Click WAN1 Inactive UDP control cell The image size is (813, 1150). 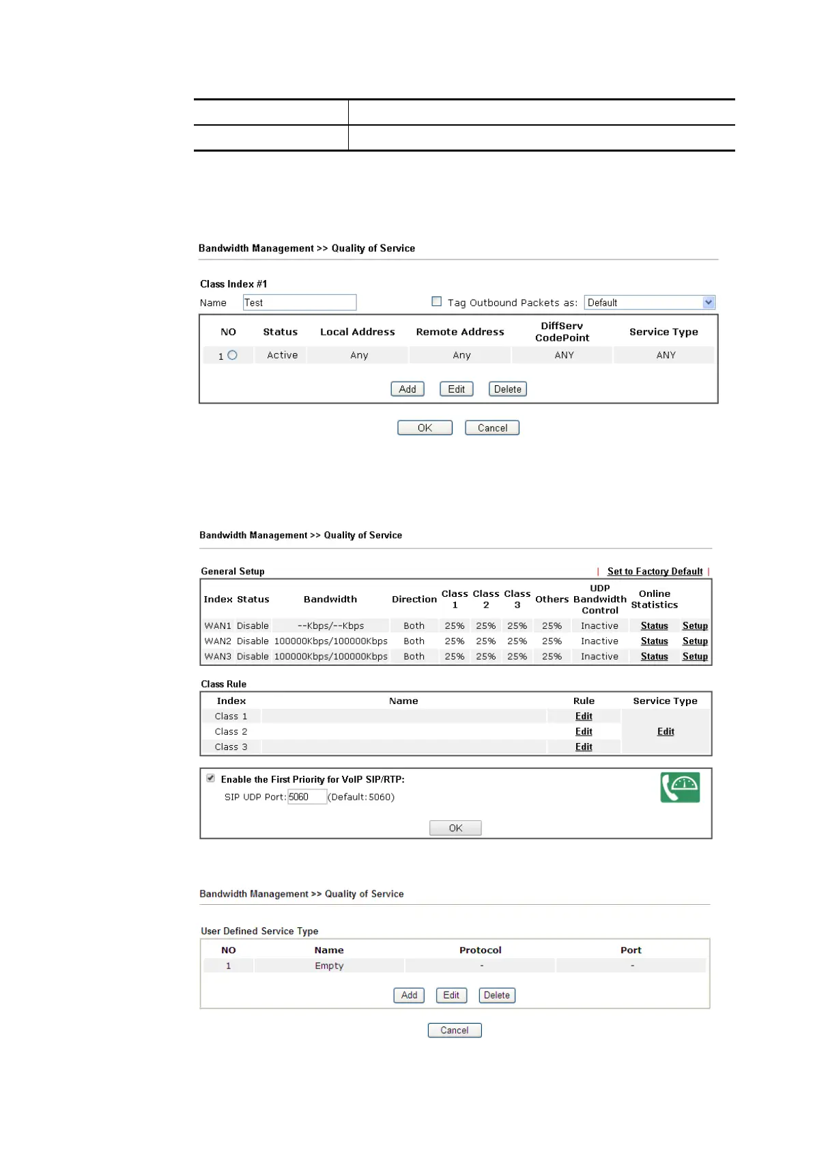[599, 626]
